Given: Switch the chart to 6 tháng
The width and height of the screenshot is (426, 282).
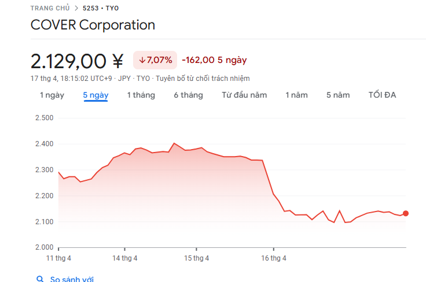Looking at the screenshot, I should [188, 95].
